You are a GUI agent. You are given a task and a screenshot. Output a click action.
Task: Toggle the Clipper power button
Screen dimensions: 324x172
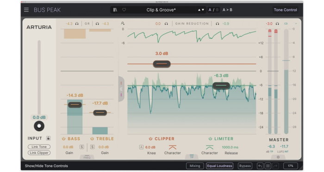coord(150,139)
